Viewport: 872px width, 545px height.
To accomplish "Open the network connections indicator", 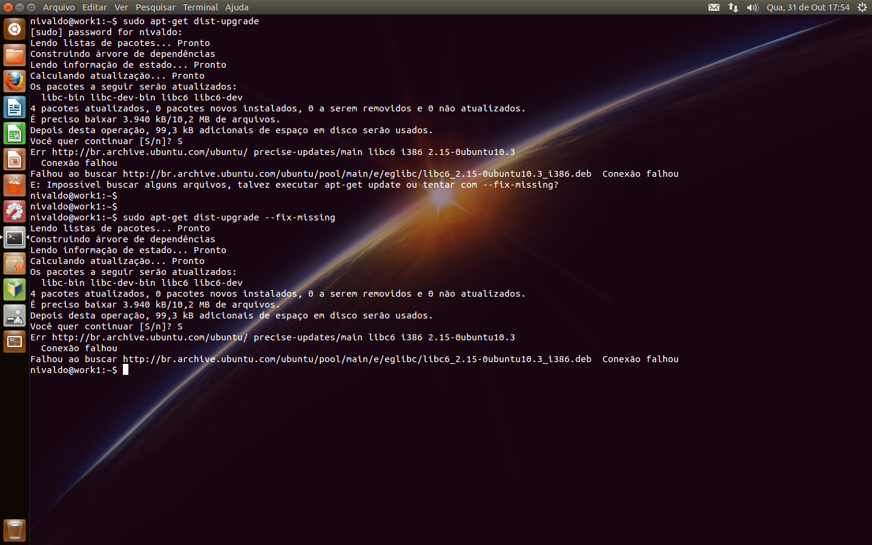I will 733,7.
